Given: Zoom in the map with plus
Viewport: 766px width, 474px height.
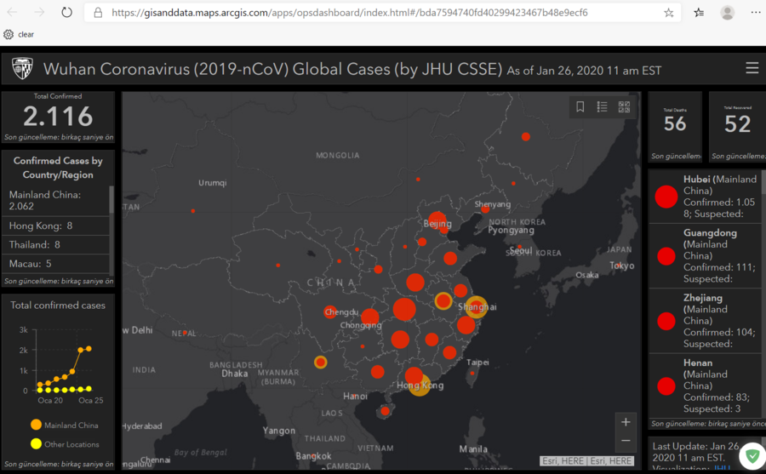Looking at the screenshot, I should click(x=626, y=422).
